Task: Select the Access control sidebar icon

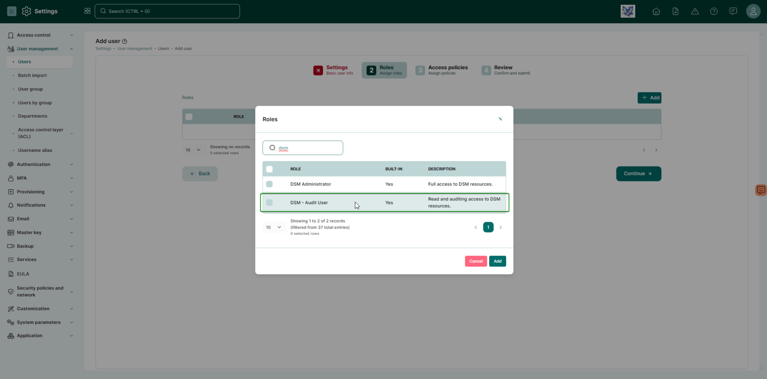Action: coord(11,35)
